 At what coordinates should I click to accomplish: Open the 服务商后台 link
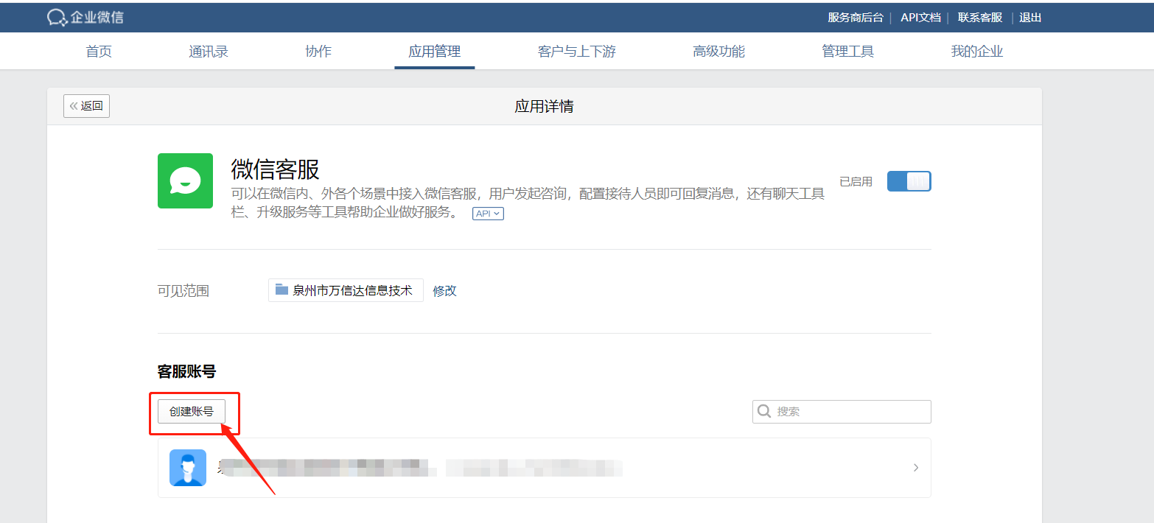click(855, 18)
